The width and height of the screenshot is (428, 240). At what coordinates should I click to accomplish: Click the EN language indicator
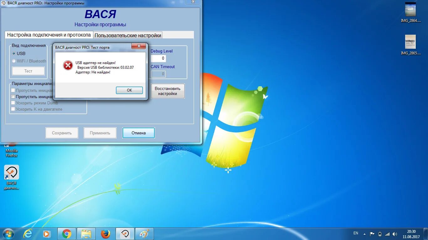click(x=356, y=233)
